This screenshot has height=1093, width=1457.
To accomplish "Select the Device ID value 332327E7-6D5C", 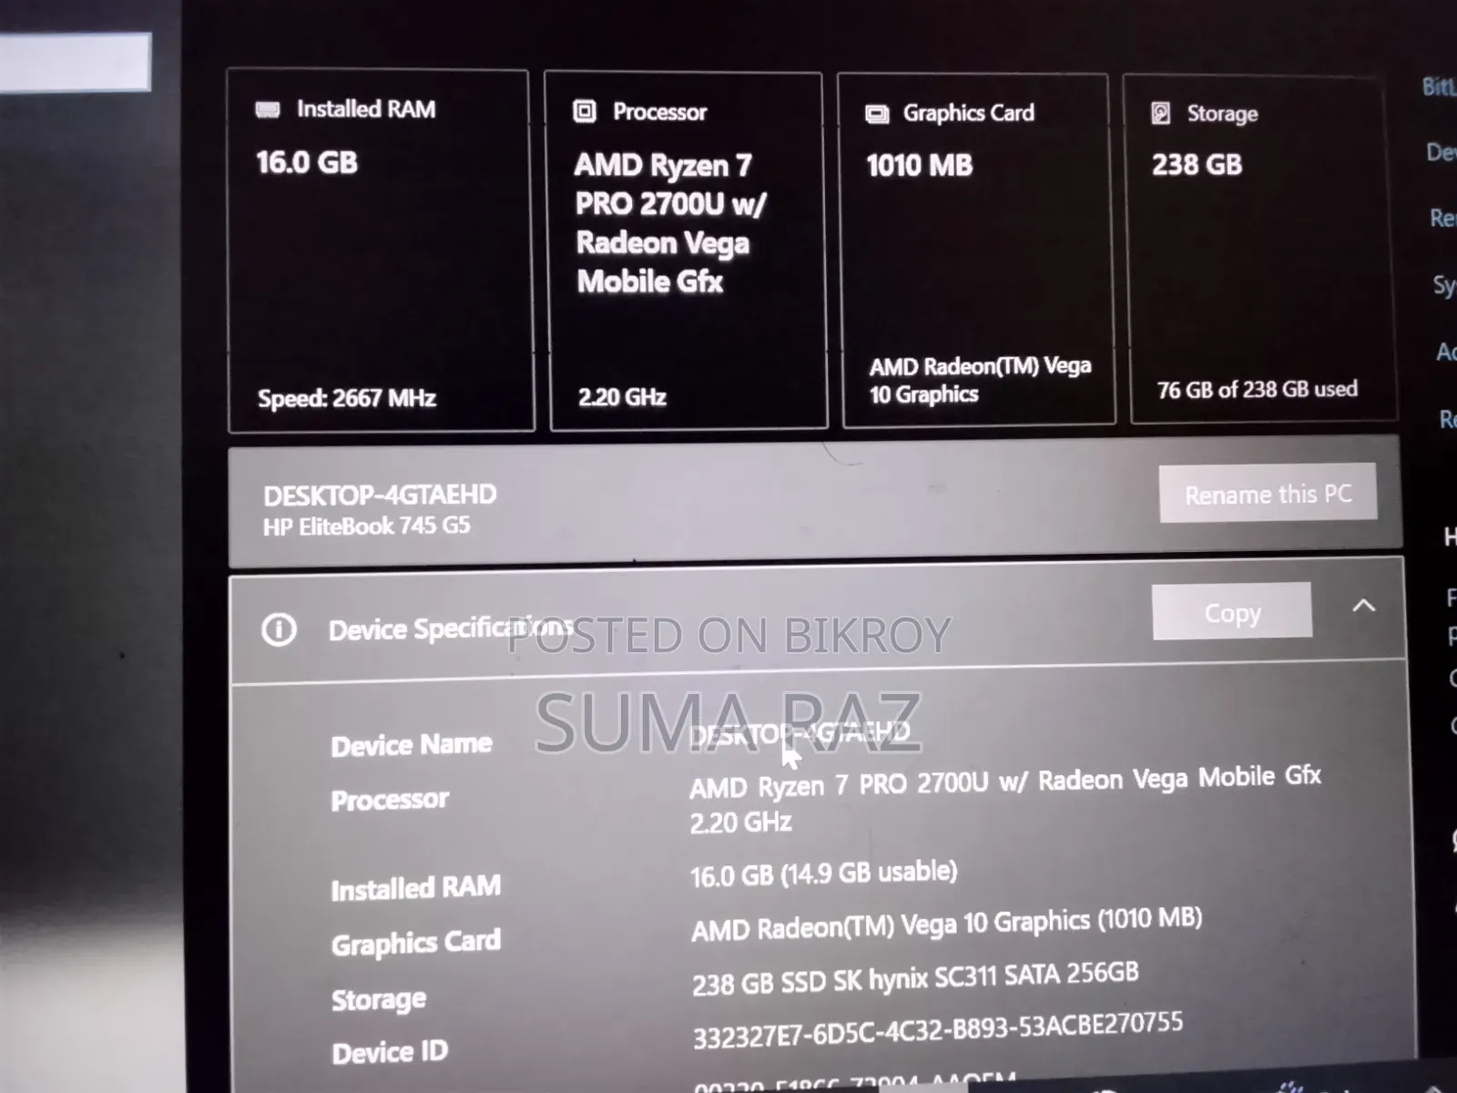I will click(938, 1030).
